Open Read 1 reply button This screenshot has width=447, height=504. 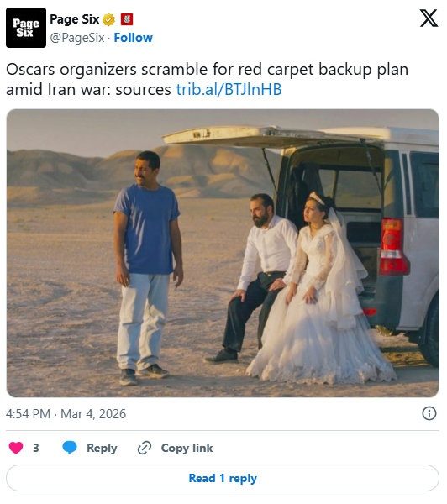(223, 478)
